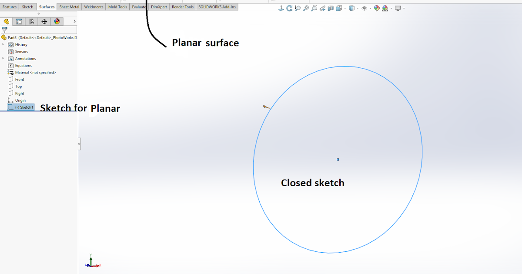Click the tree filter funnel icon

(4, 30)
